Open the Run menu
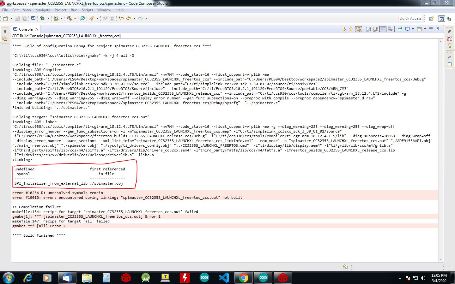This screenshot has height=284, width=455. (x=74, y=10)
